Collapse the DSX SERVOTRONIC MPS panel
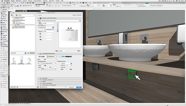Image resolution: width=186 pixels, height=106 pixels. [38, 54]
